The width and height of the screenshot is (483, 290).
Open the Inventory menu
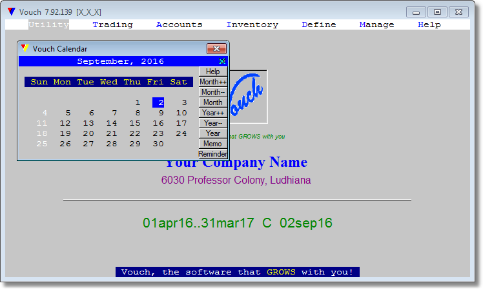tap(252, 24)
